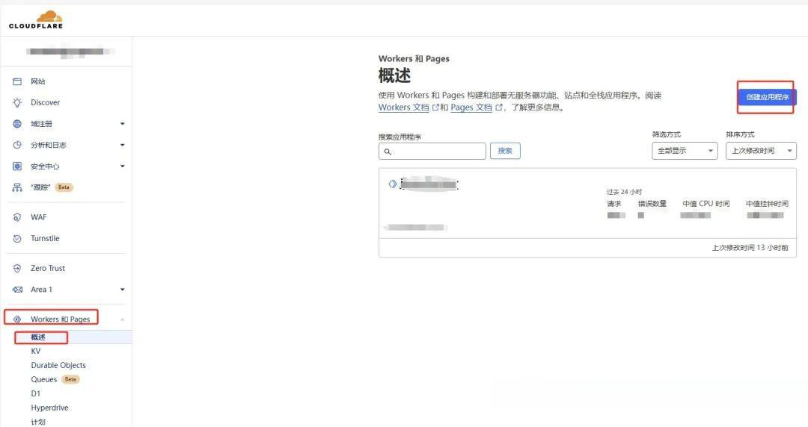Click the Beta badge next to Queues

coord(70,379)
